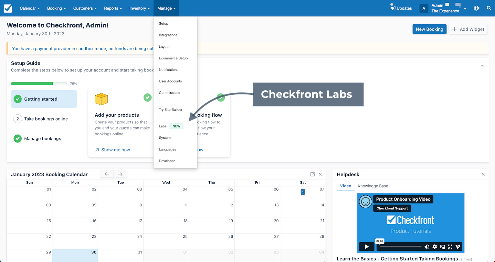Select Getting started setup step
Viewport: 495px width, 262px height.
tap(44, 99)
